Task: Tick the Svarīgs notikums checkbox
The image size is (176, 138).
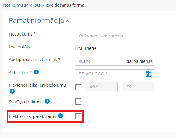Action: point(78,102)
